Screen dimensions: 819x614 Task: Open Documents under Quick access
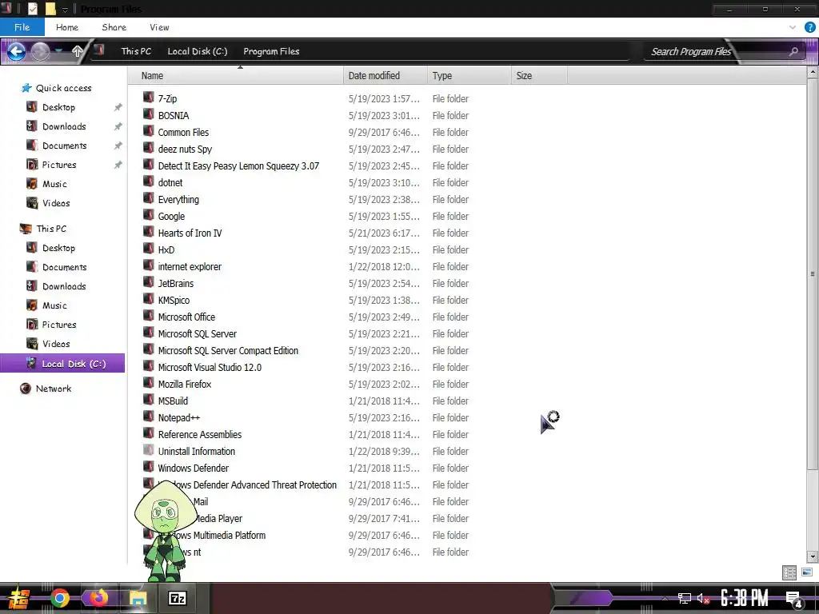(64, 146)
